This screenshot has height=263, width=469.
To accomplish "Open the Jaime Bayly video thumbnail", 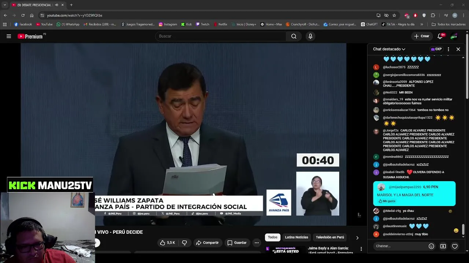I will pos(285,249).
